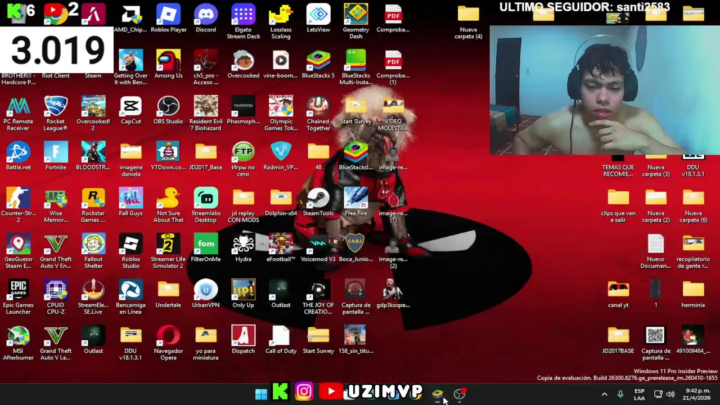Select the Wise Memory Optimizer icon
This screenshot has height=405, width=720.
(x=56, y=206)
